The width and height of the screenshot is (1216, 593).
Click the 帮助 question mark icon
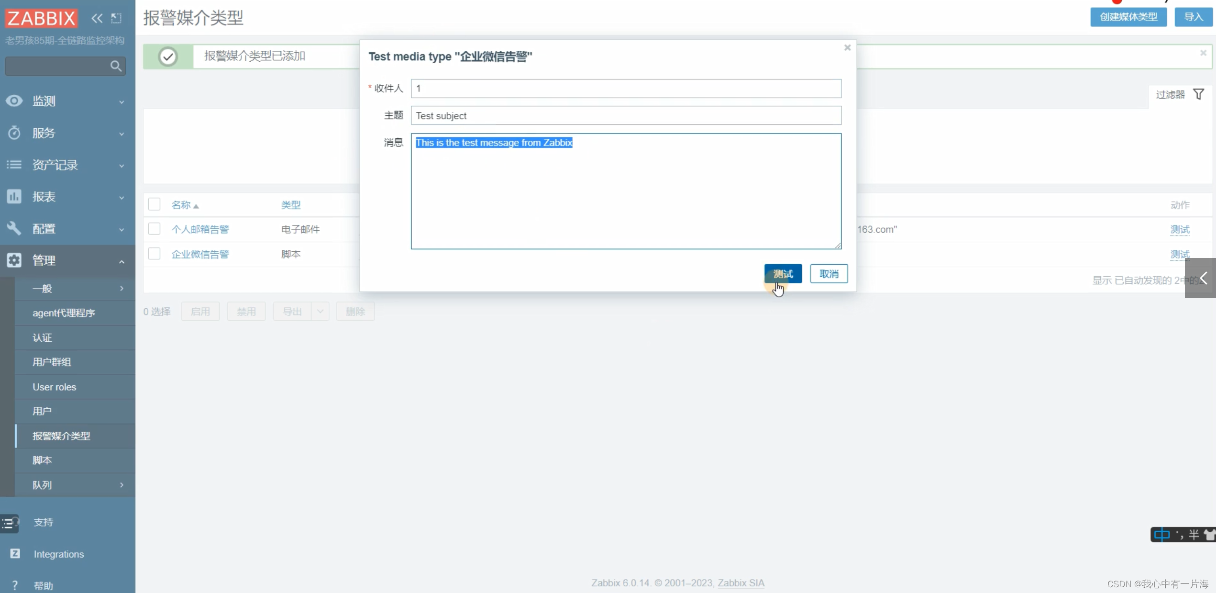pos(15,585)
